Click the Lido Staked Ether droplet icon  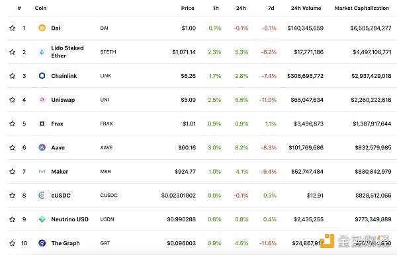pyautogui.click(x=42, y=52)
